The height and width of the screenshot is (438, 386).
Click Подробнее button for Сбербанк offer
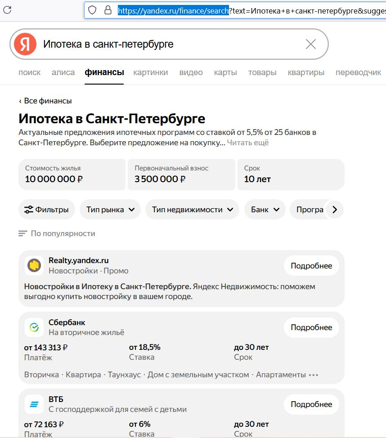pos(311,327)
